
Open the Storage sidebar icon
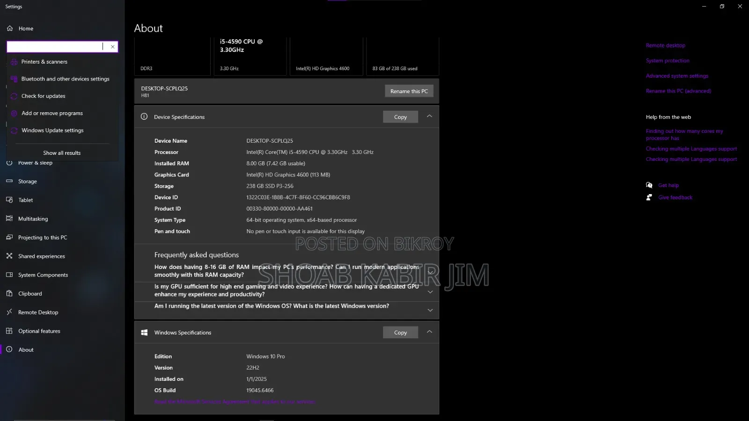pyautogui.click(x=9, y=181)
